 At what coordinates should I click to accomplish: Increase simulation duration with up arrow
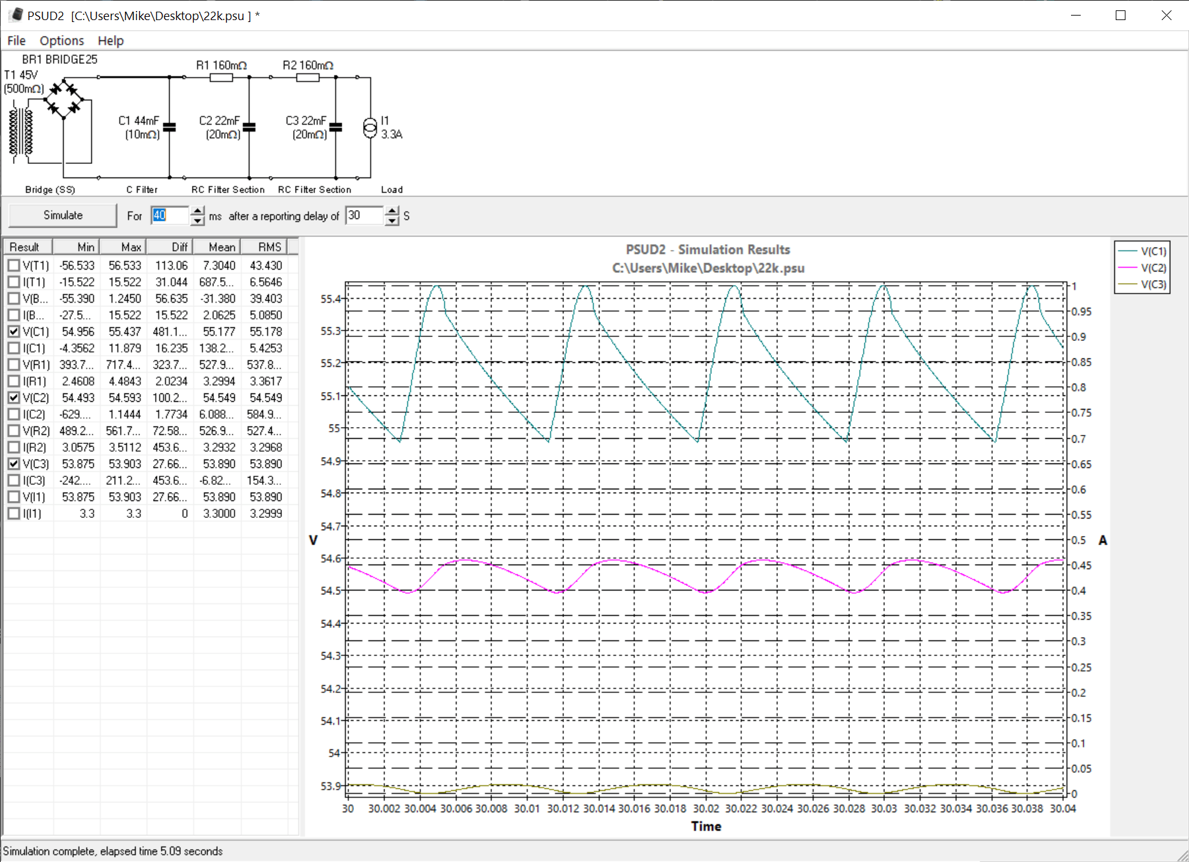[198, 211]
